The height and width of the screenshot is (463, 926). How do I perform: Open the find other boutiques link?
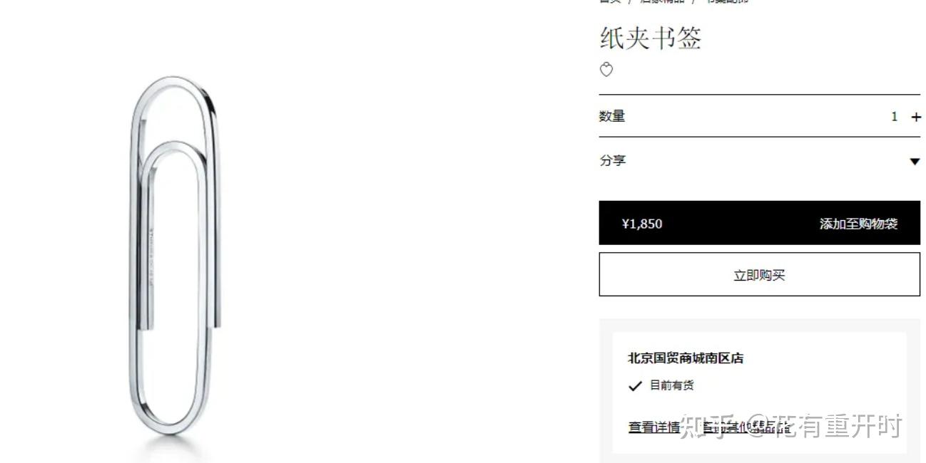pyautogui.click(x=746, y=427)
